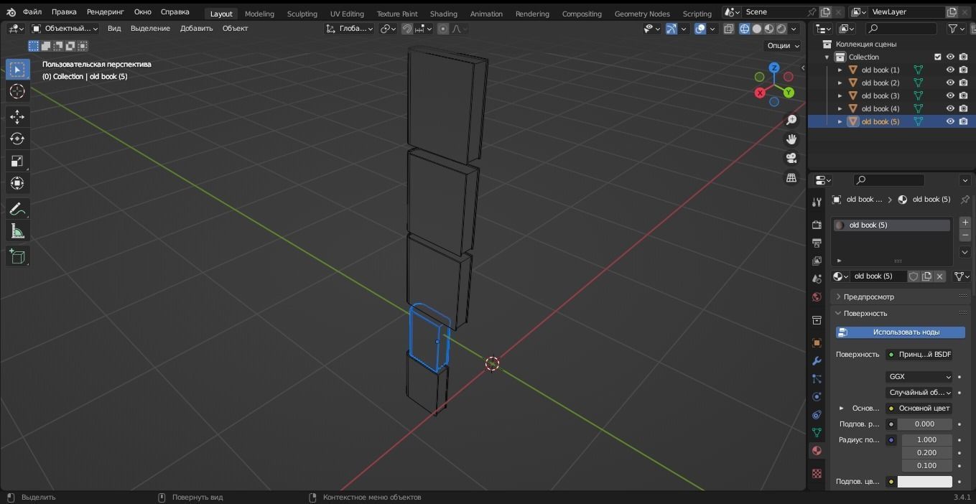Open the Modifiers wrench tab
Image resolution: width=976 pixels, height=504 pixels.
coord(817,361)
